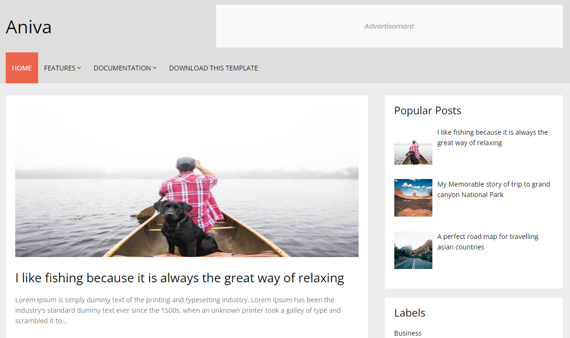Click the Advertisement banner area

(x=390, y=26)
